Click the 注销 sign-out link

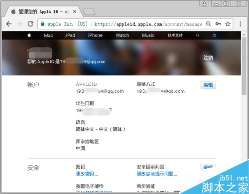coord(208,58)
